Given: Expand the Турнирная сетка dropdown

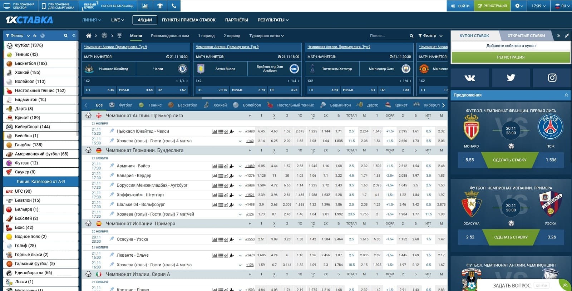Looking at the screenshot, I should pyautogui.click(x=266, y=36).
